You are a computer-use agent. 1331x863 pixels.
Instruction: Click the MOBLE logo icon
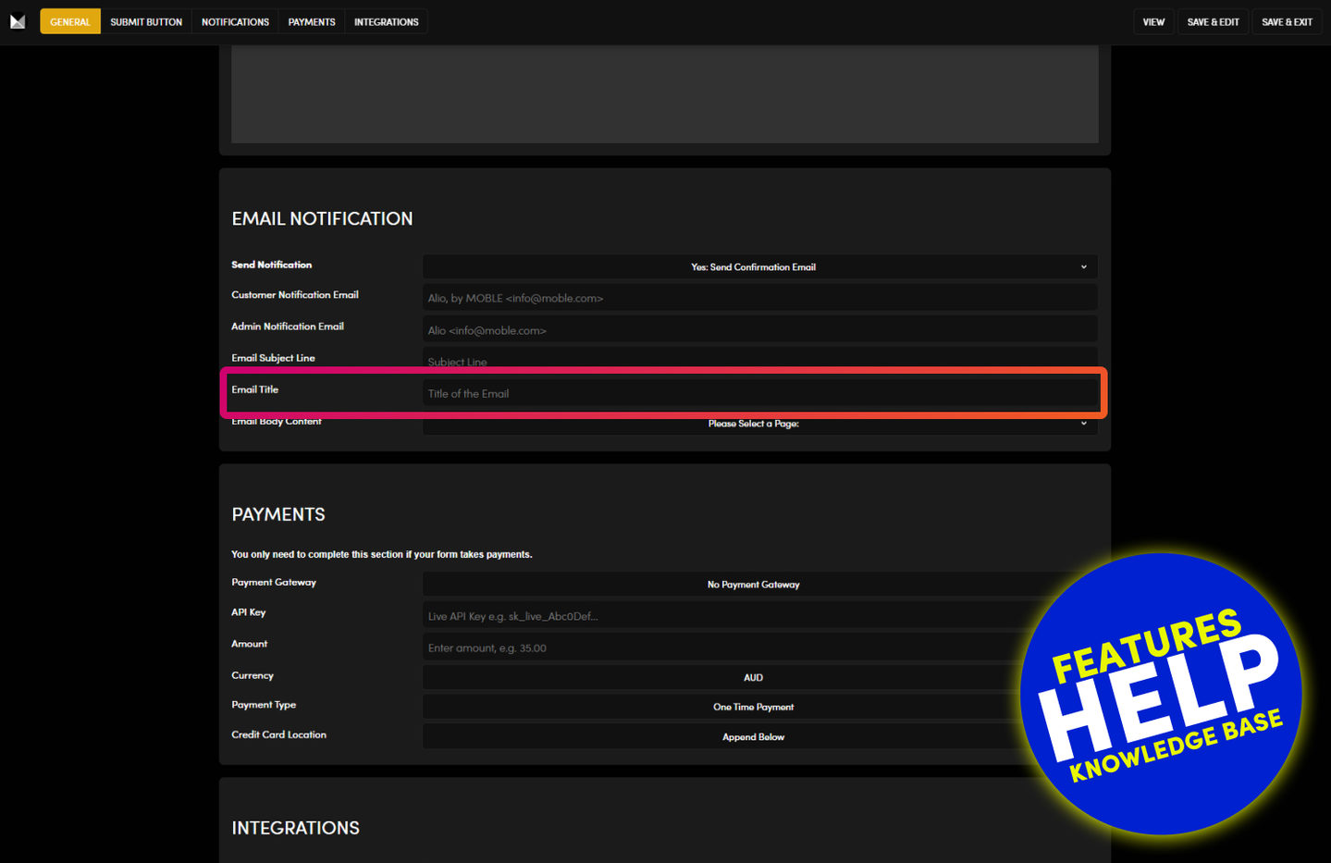pos(18,21)
